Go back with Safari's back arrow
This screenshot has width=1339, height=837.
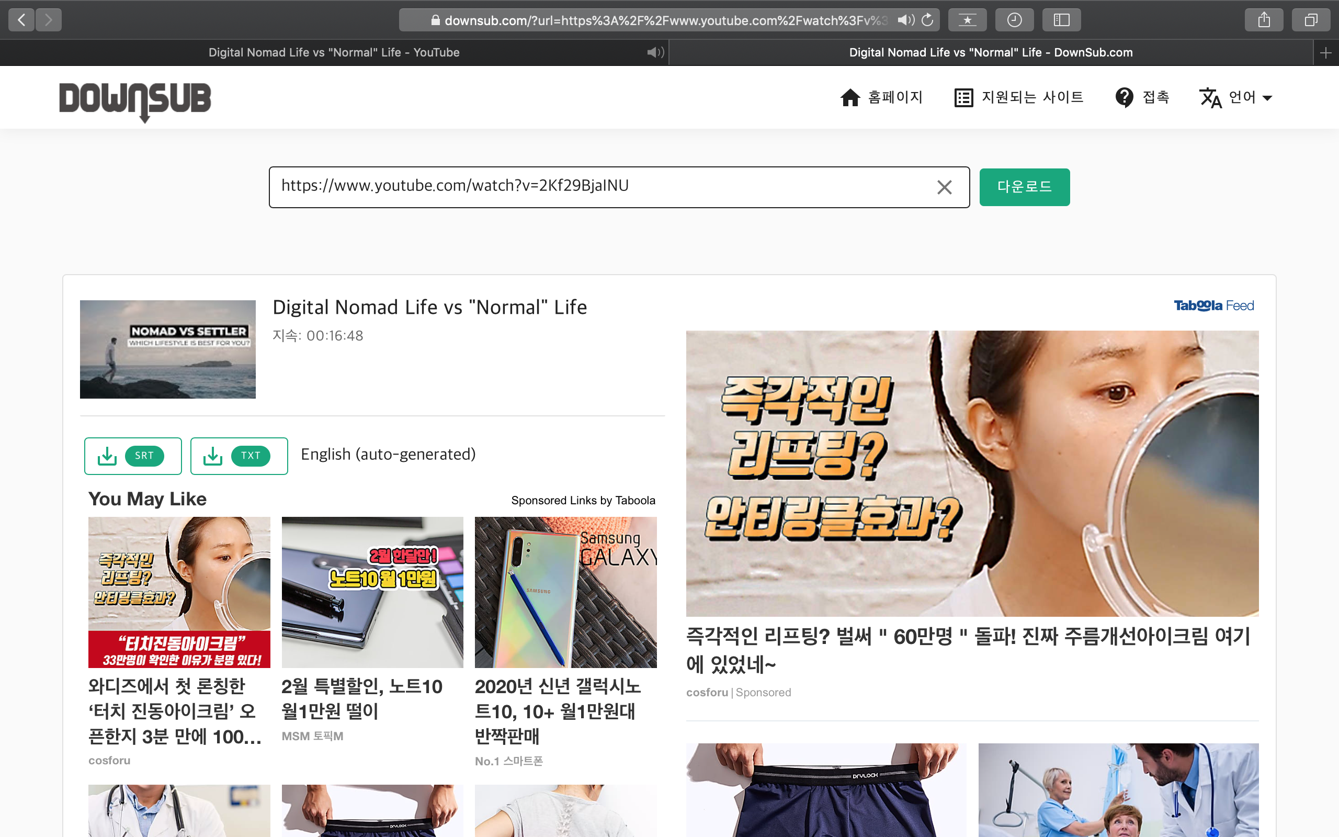pos(21,20)
